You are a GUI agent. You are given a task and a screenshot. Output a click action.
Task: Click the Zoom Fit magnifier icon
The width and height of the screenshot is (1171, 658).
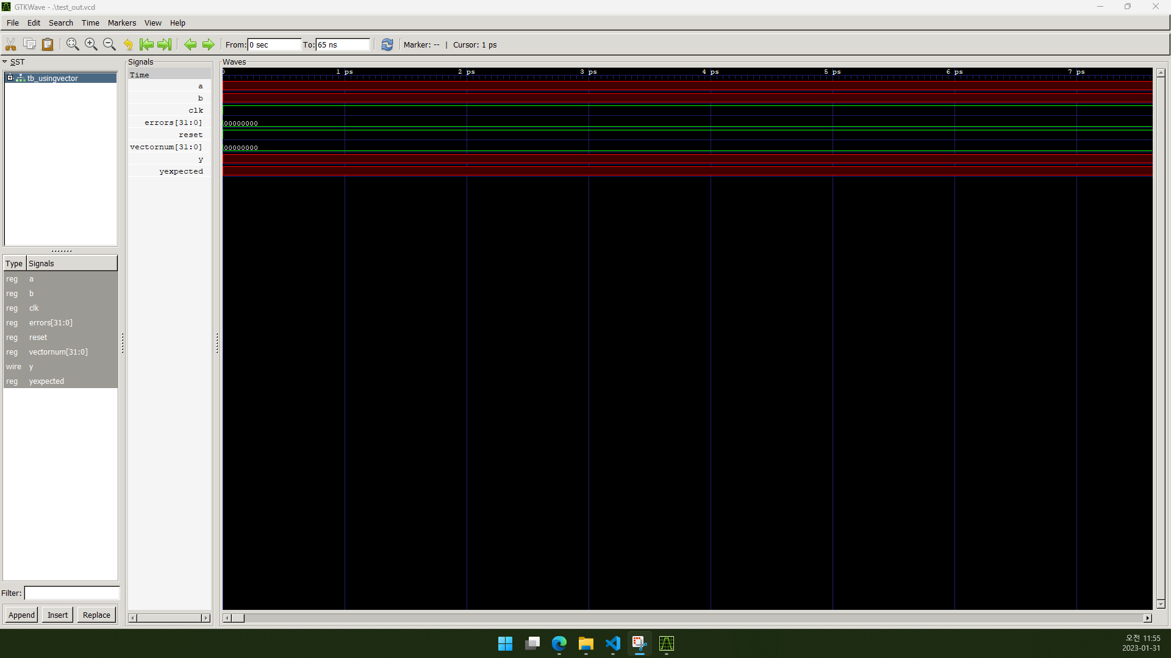73,44
